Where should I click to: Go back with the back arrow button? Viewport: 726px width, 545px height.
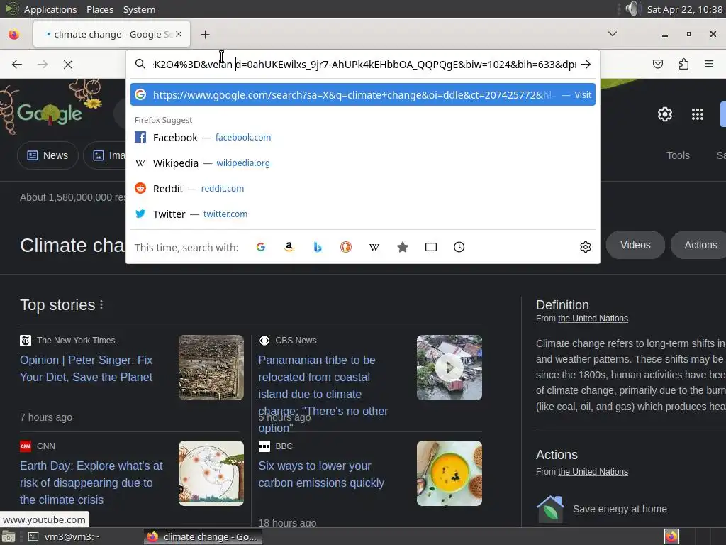[17, 65]
